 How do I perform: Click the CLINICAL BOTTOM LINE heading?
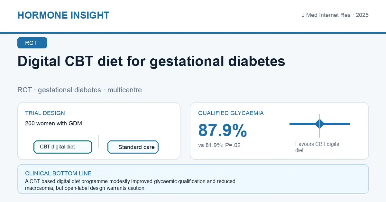pyautogui.click(x=58, y=173)
